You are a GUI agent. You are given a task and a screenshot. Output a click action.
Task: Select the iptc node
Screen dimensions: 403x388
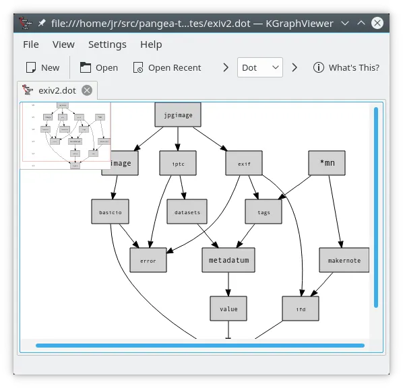(x=178, y=163)
